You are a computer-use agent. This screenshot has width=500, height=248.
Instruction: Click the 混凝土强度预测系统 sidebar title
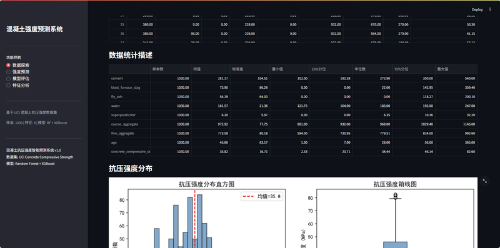(x=34, y=29)
